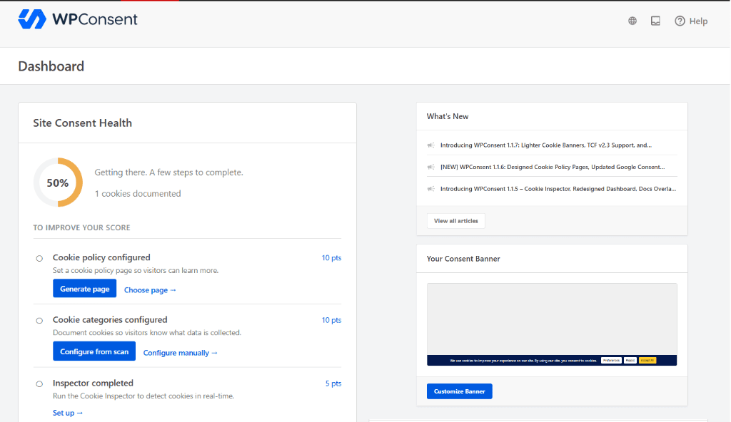Click the Inspector completed title
The width and height of the screenshot is (731, 422).
coord(93,383)
